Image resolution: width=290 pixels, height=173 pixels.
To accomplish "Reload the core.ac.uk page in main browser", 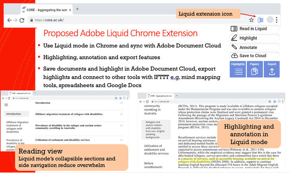I will click(22, 20).
